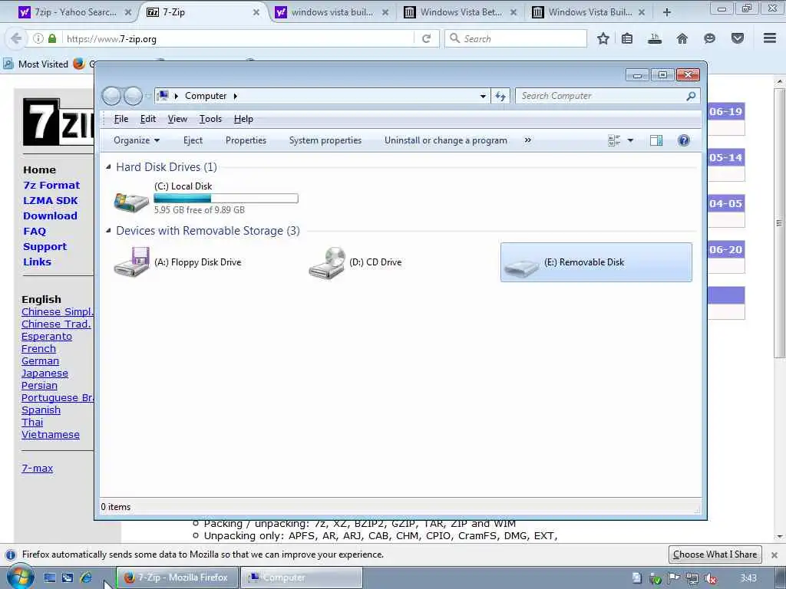
Task: Open the FAQ link on 7-Zip site
Action: [x=35, y=232]
